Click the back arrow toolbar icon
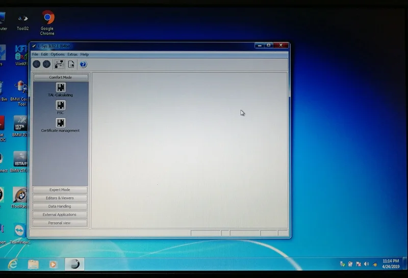This screenshot has height=278, width=408. pos(36,64)
